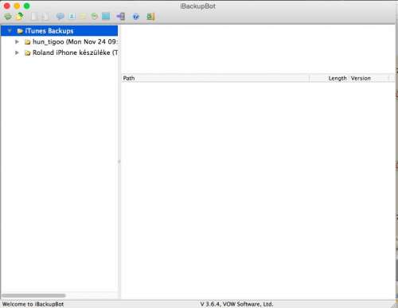Click the iTunes Backups folder icon

coord(20,31)
